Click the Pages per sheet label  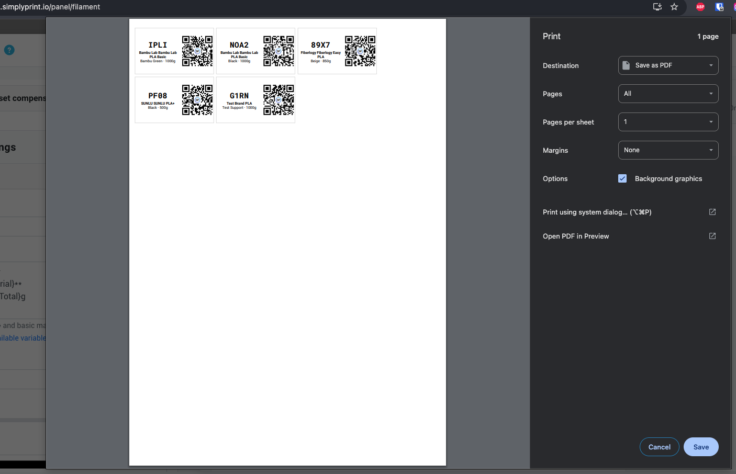568,122
